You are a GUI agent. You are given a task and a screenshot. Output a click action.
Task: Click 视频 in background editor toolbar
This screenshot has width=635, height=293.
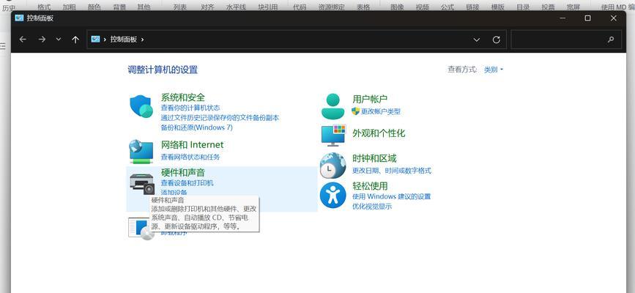point(422,7)
